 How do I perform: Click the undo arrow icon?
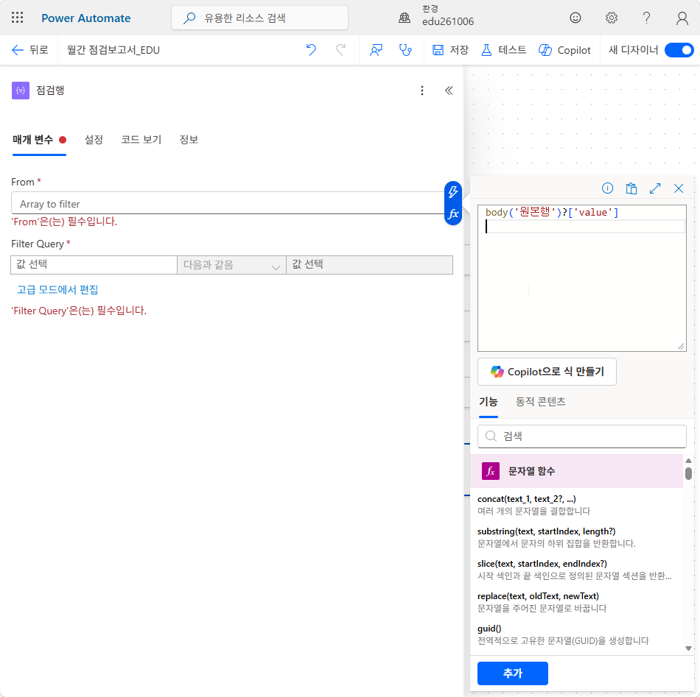click(x=311, y=50)
